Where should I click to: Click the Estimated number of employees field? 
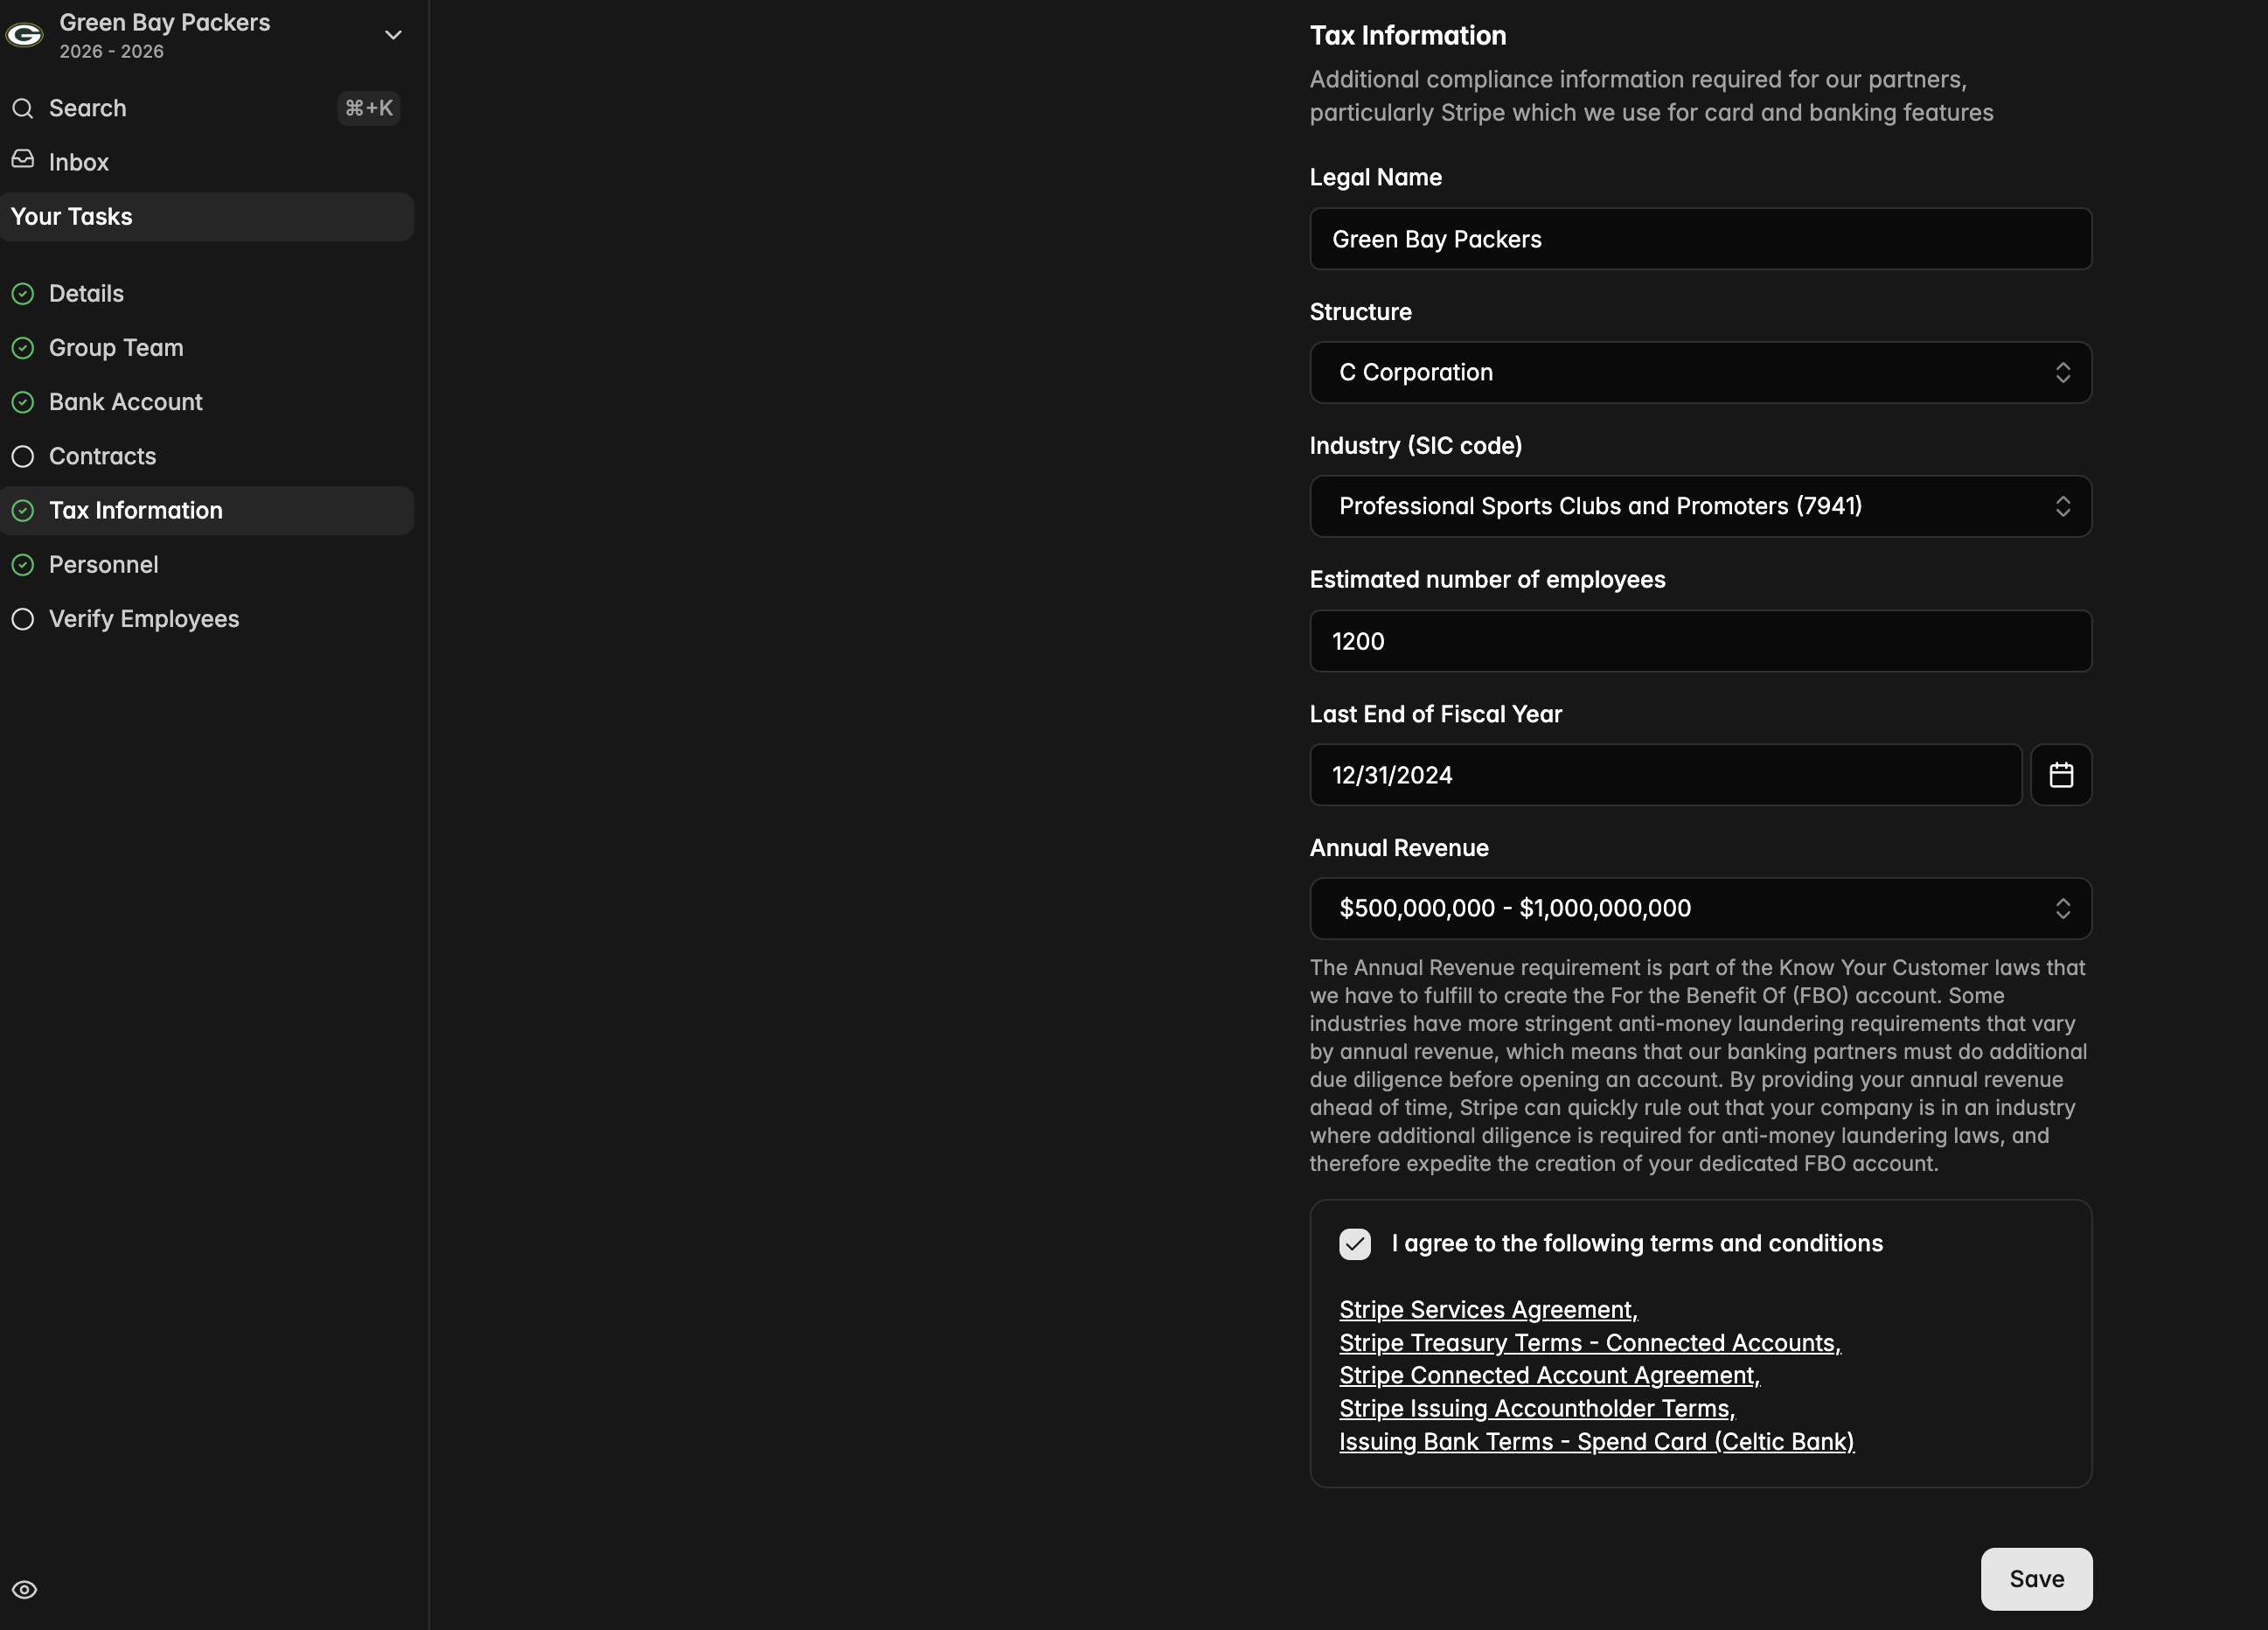coord(1700,641)
